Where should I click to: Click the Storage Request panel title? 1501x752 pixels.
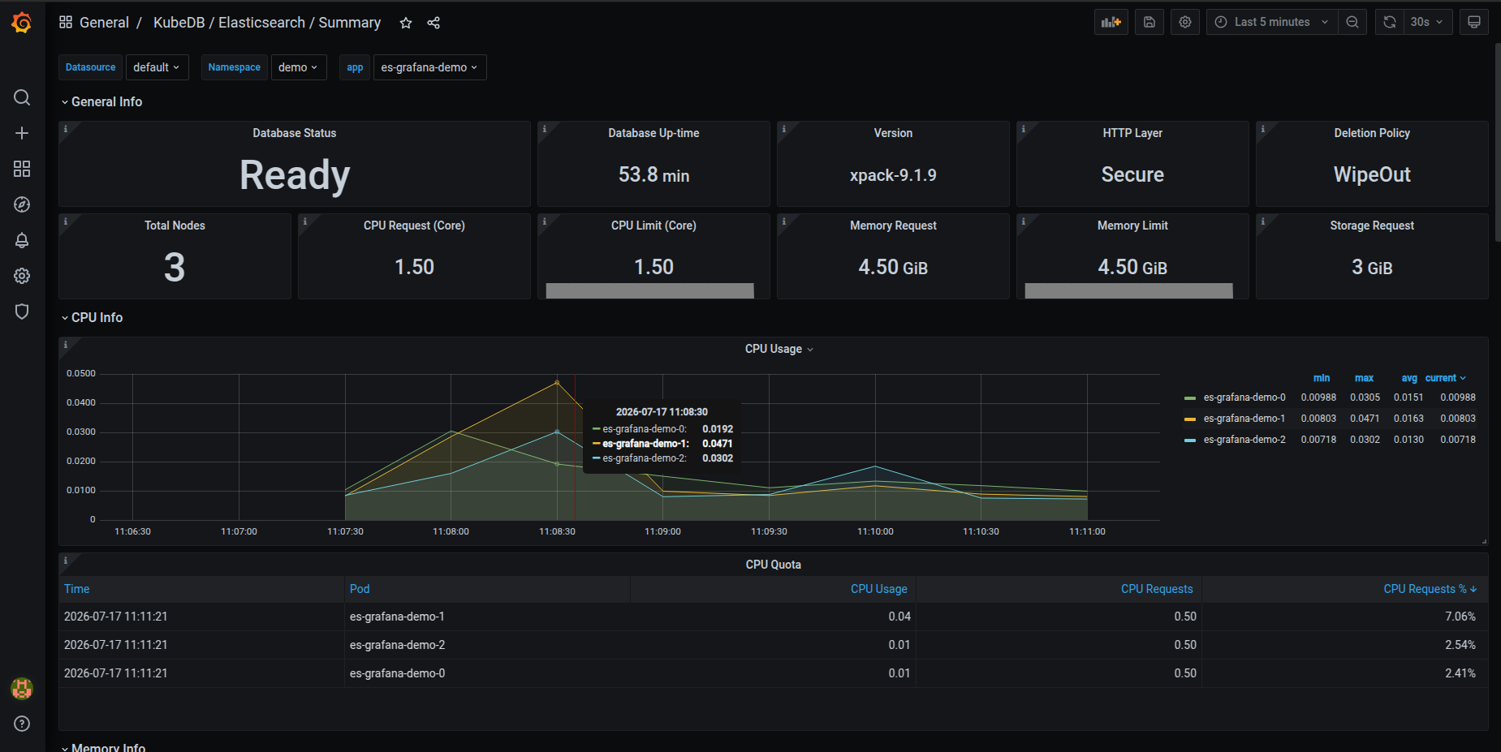pyautogui.click(x=1372, y=226)
